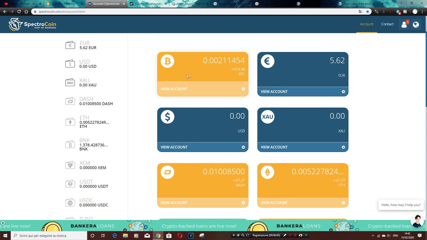Image resolution: width=427 pixels, height=240 pixels.
Task: Click the Ethereum icon on ETH card
Action: coord(268,172)
